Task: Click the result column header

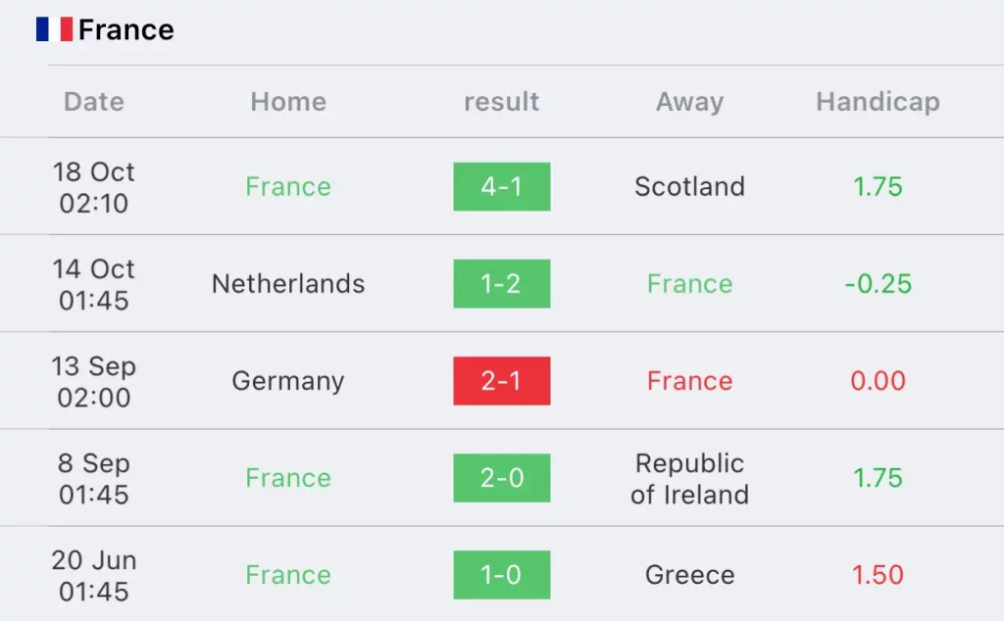Action: tap(501, 102)
